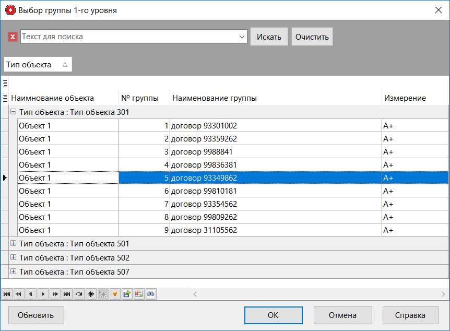Jump to first record in navigator
Viewport: 450px width, 331px height.
coord(7,294)
